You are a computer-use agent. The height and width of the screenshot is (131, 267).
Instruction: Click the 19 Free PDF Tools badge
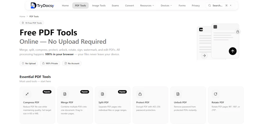point(32,23)
